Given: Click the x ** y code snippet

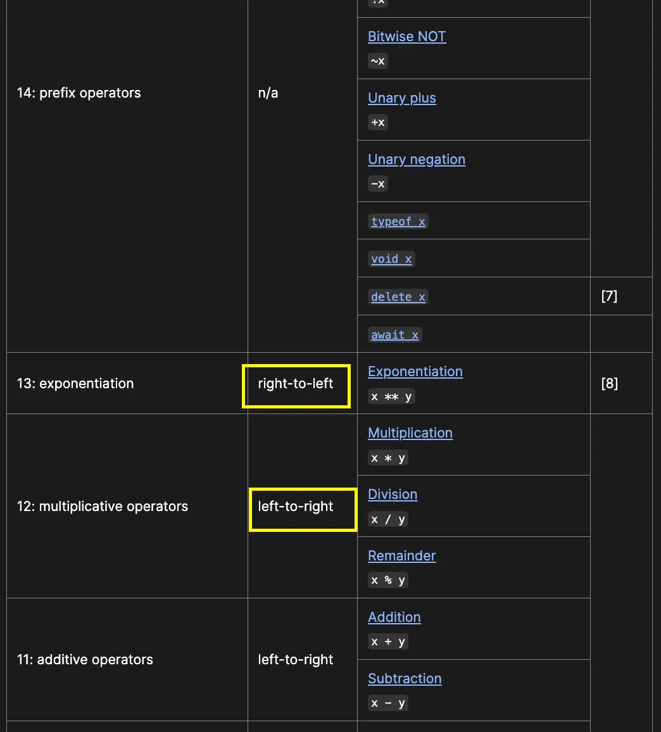Looking at the screenshot, I should pyautogui.click(x=391, y=396).
